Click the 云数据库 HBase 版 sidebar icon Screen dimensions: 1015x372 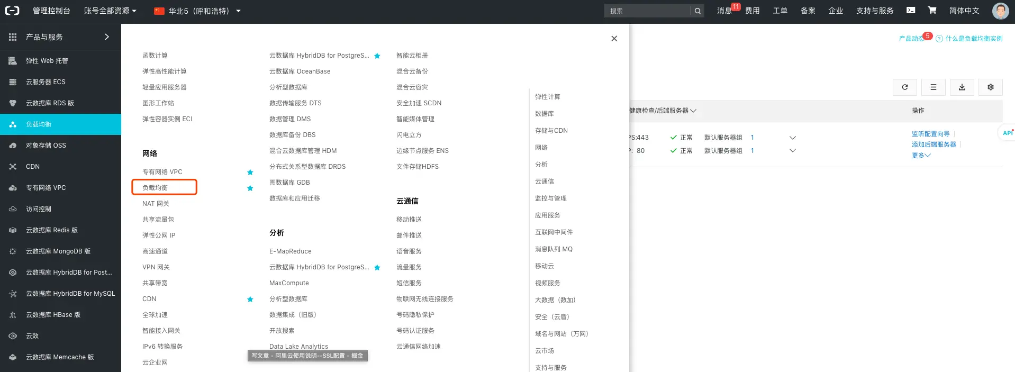(13, 315)
